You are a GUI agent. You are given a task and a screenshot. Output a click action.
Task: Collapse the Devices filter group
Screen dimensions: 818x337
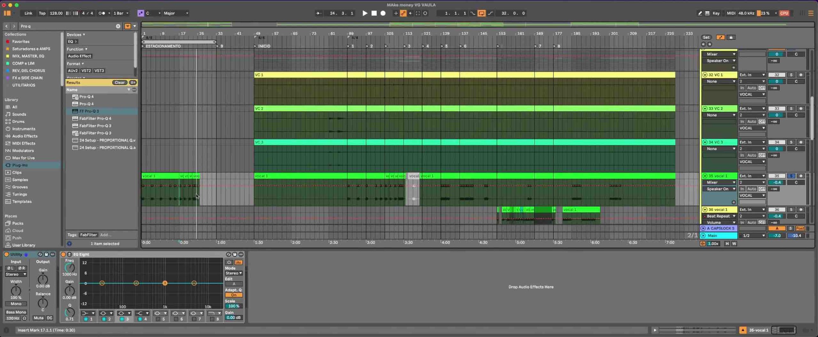coord(76,35)
